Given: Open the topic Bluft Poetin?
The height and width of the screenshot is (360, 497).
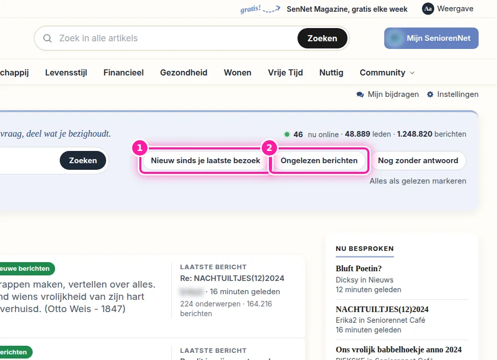Looking at the screenshot, I should (x=359, y=269).
